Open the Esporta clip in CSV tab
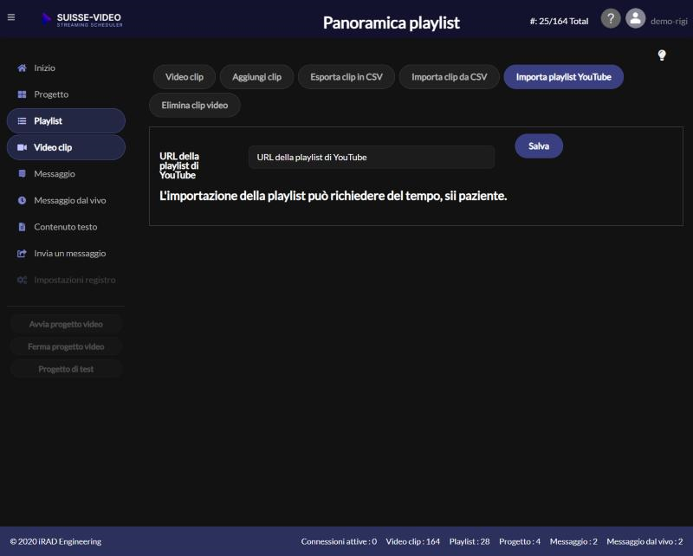693x556 pixels. pos(346,77)
